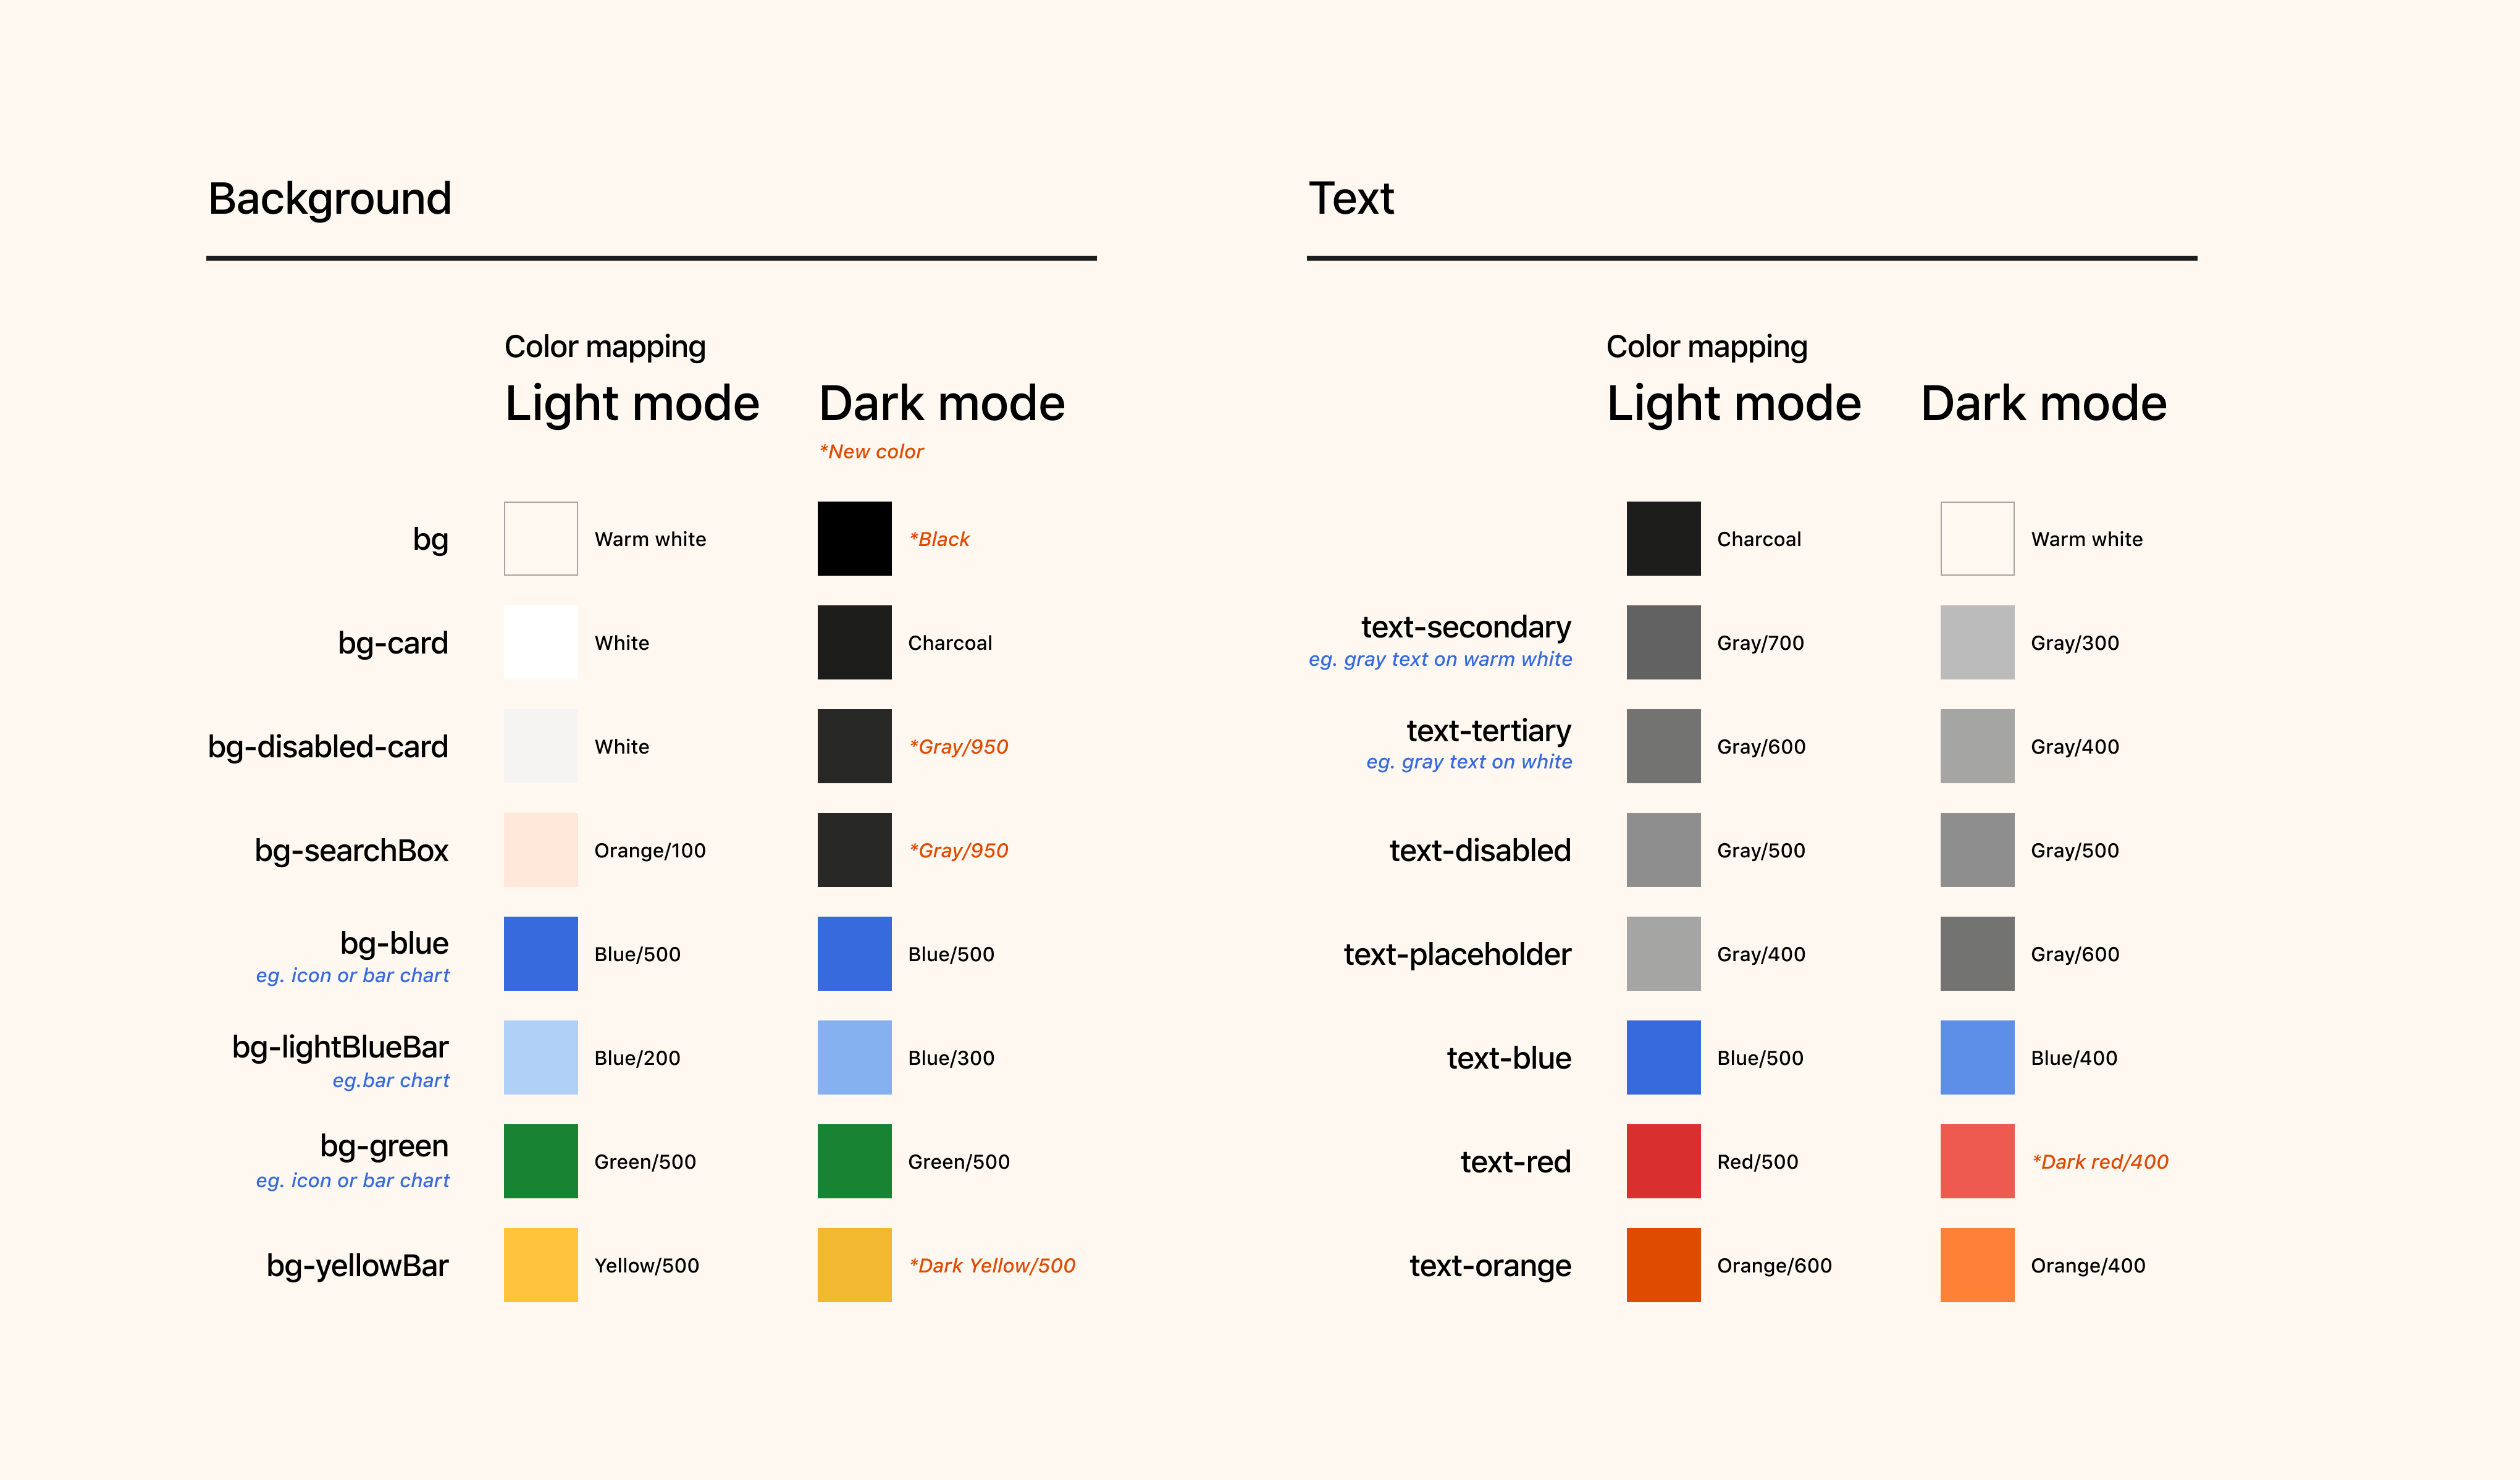Screen dimensions: 2520x1480
Task: Select text-disabled dark mode Gray/500 swatch
Action: tap(1977, 850)
